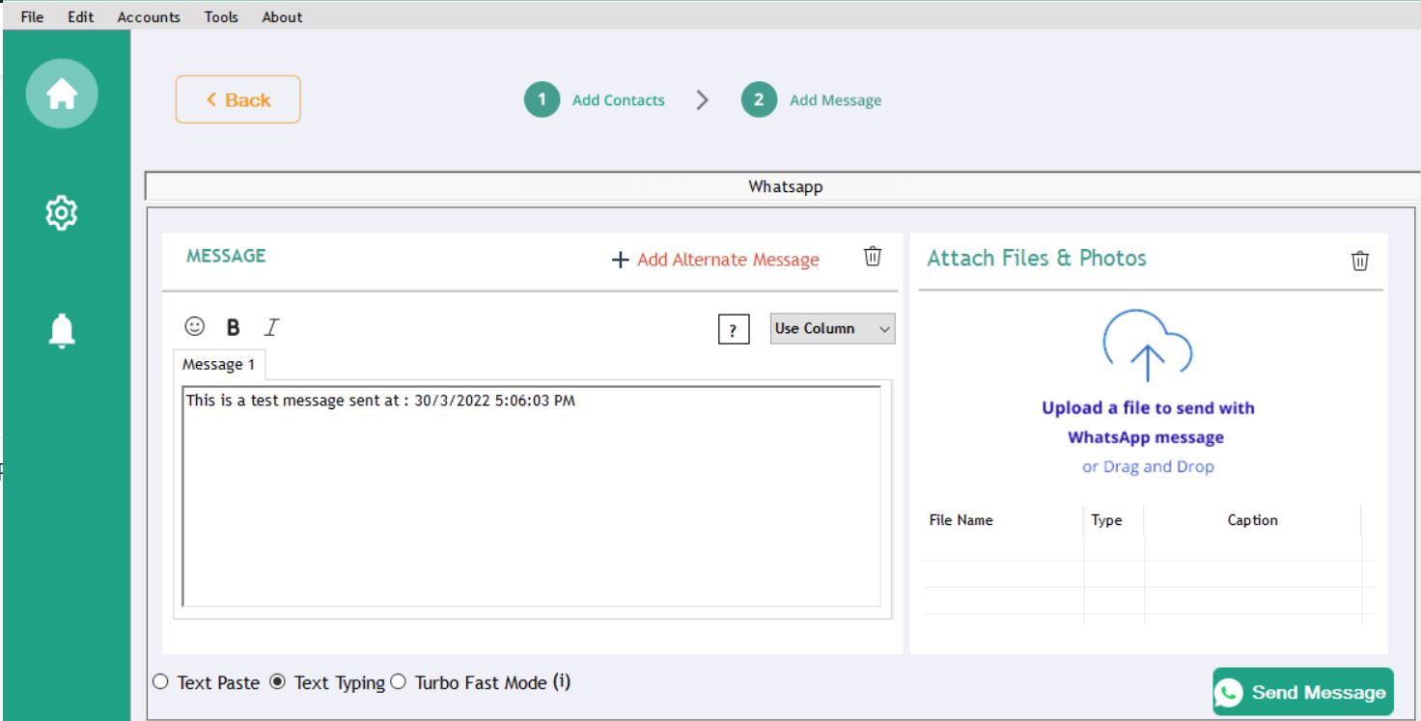This screenshot has height=721, width=1421.
Task: Click the File Name column header
Action: click(961, 520)
